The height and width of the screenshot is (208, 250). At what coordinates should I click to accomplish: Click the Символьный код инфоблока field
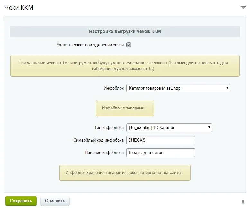tap(161, 140)
